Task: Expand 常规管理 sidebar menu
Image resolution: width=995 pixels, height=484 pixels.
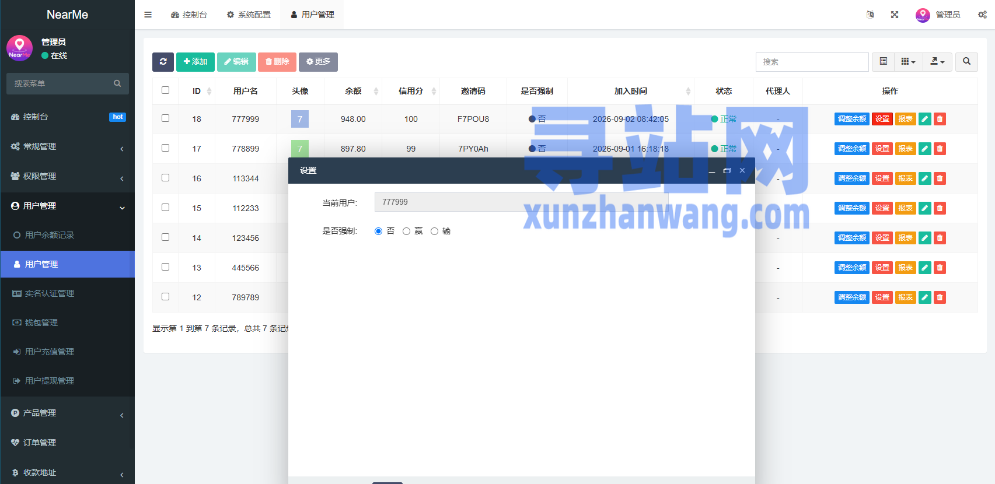Action: pyautogui.click(x=68, y=147)
